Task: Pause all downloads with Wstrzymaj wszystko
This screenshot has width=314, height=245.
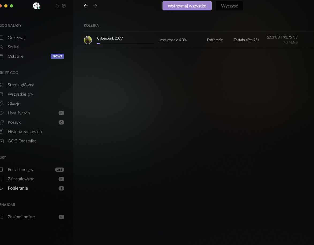Action: 187,6
